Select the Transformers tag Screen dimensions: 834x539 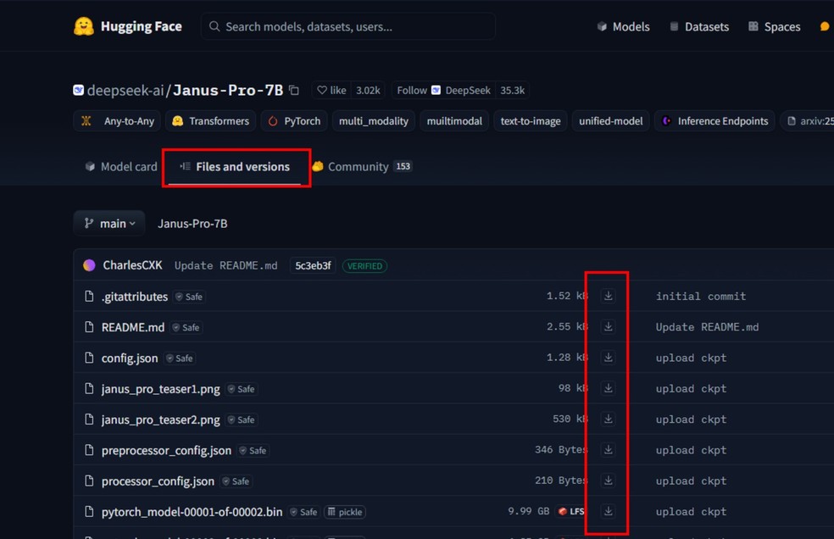coord(211,121)
